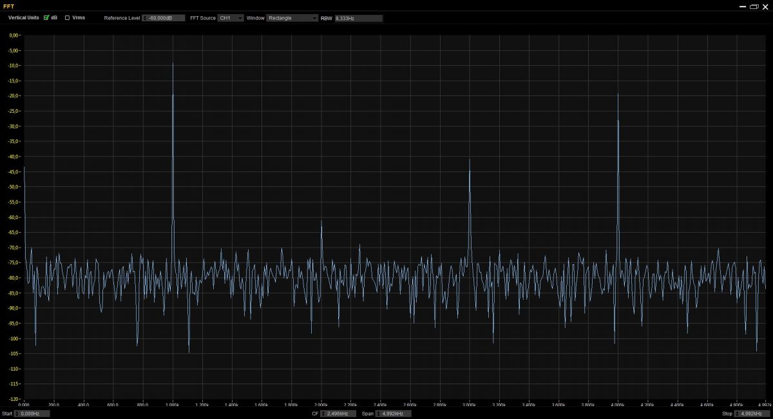Click the Start frequency spinner arrows
This screenshot has width=773, height=419.
pyautogui.click(x=17, y=414)
